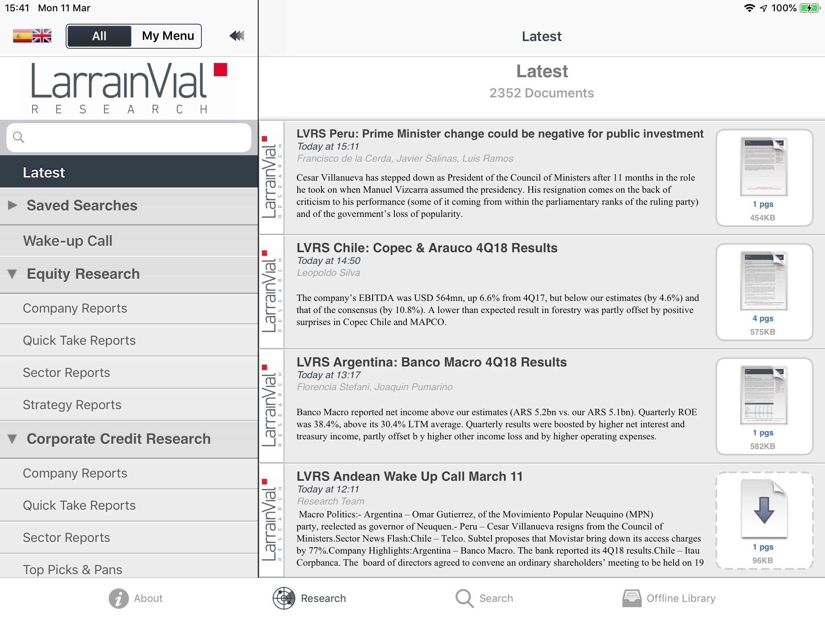825x618 pixels.
Task: Open Corporate Credit Company Reports
Action: [x=129, y=474]
